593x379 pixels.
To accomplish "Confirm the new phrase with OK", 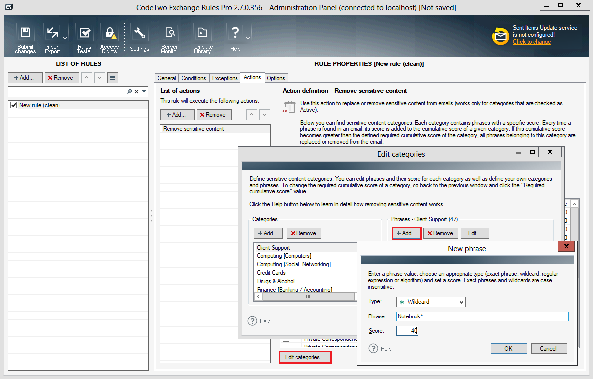I will 509,348.
